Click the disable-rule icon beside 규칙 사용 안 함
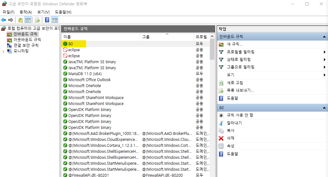The image size is (328, 177). click(221, 115)
